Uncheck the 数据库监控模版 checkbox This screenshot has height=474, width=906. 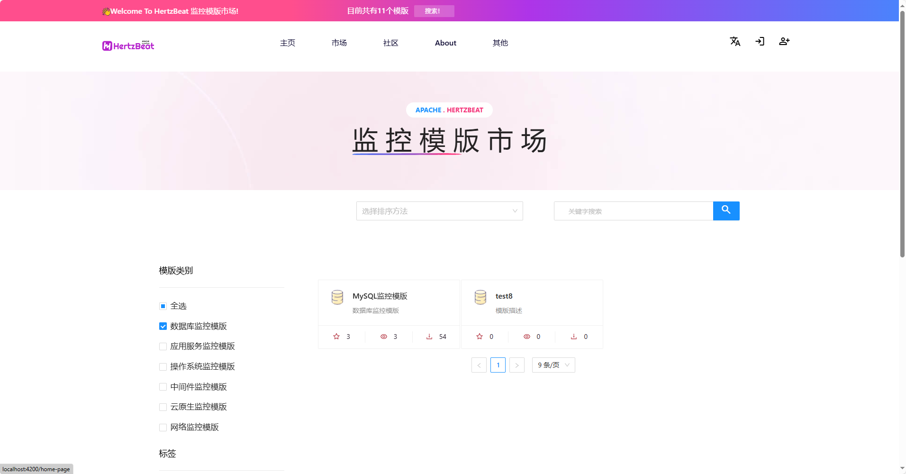(x=163, y=326)
